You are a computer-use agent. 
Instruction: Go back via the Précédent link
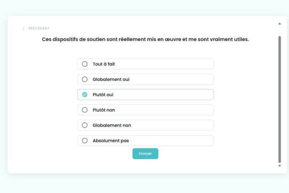(39, 29)
